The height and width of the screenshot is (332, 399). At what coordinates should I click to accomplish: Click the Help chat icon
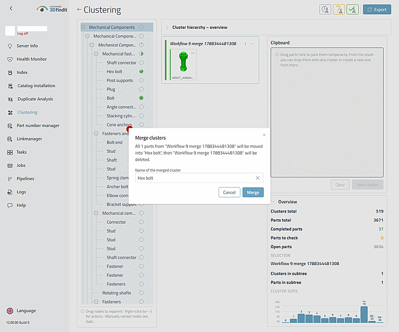[10, 205]
